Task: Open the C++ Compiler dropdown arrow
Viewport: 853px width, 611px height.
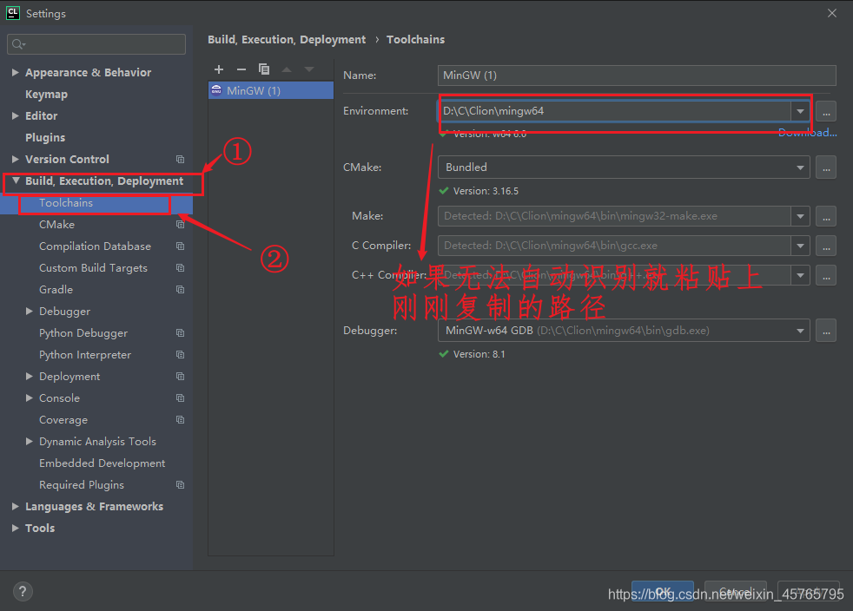Action: [x=800, y=275]
